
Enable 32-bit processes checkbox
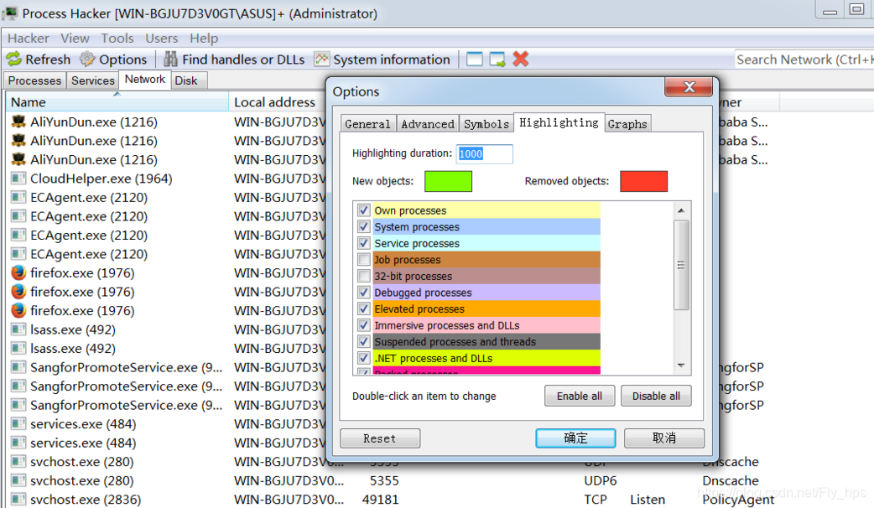pos(364,276)
